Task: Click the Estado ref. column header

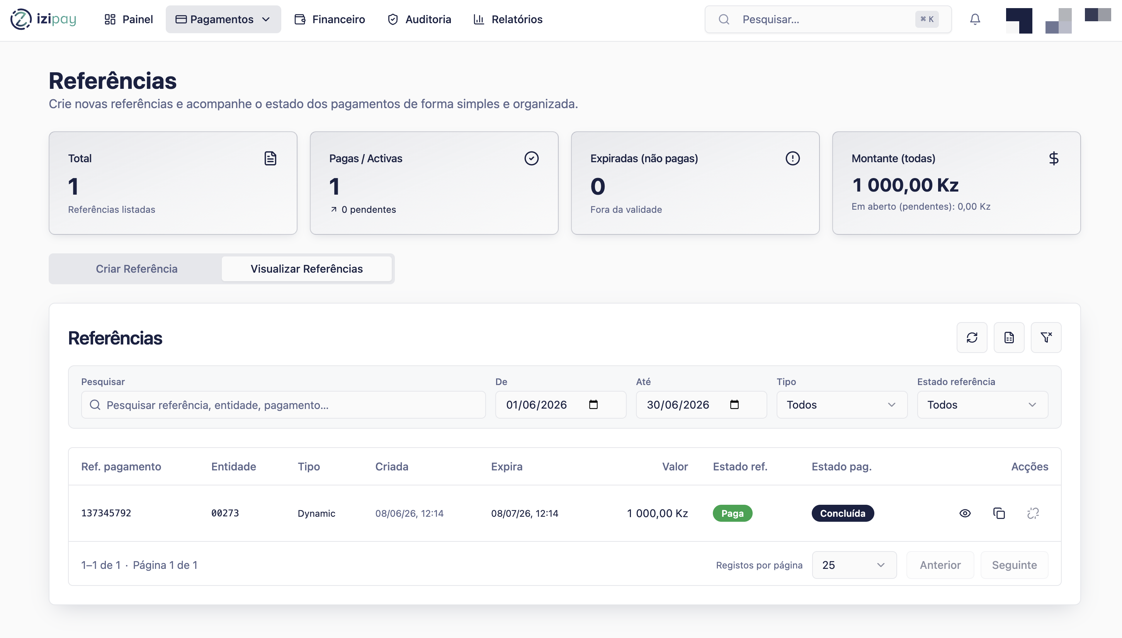Action: click(740, 466)
